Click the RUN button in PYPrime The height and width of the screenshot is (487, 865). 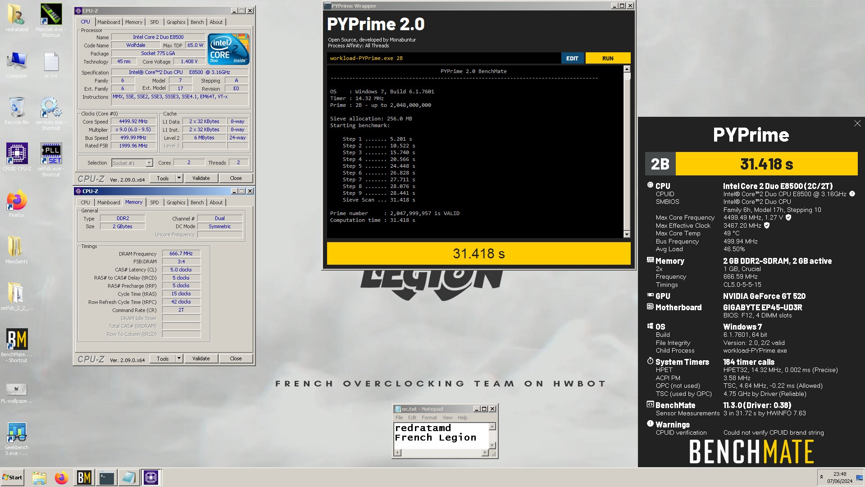pyautogui.click(x=608, y=58)
